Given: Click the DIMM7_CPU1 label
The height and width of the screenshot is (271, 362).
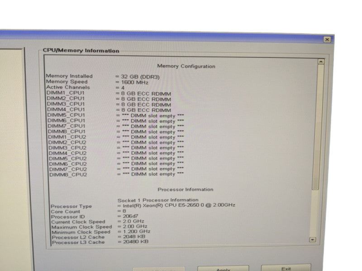Looking at the screenshot, I should coord(67,126).
